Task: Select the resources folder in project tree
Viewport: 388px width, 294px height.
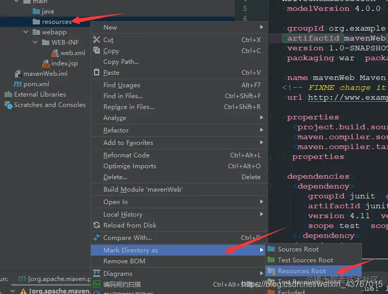Action: click(57, 22)
